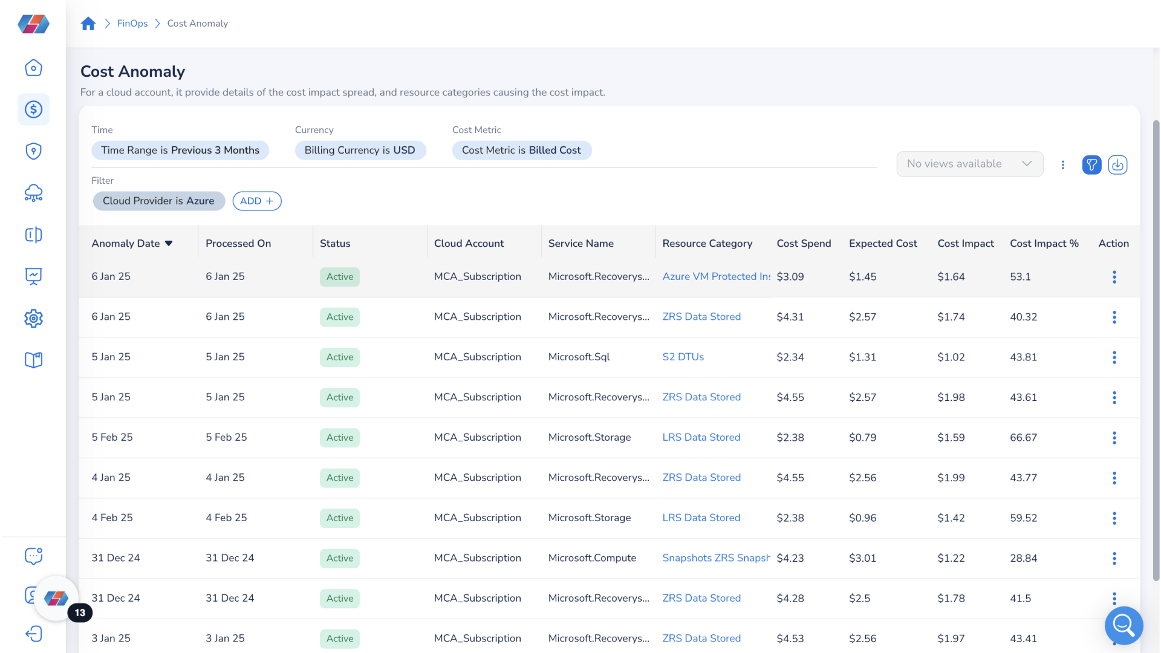The height and width of the screenshot is (653, 1161).
Task: Toggle the filter funnel icon
Action: pos(1091,164)
